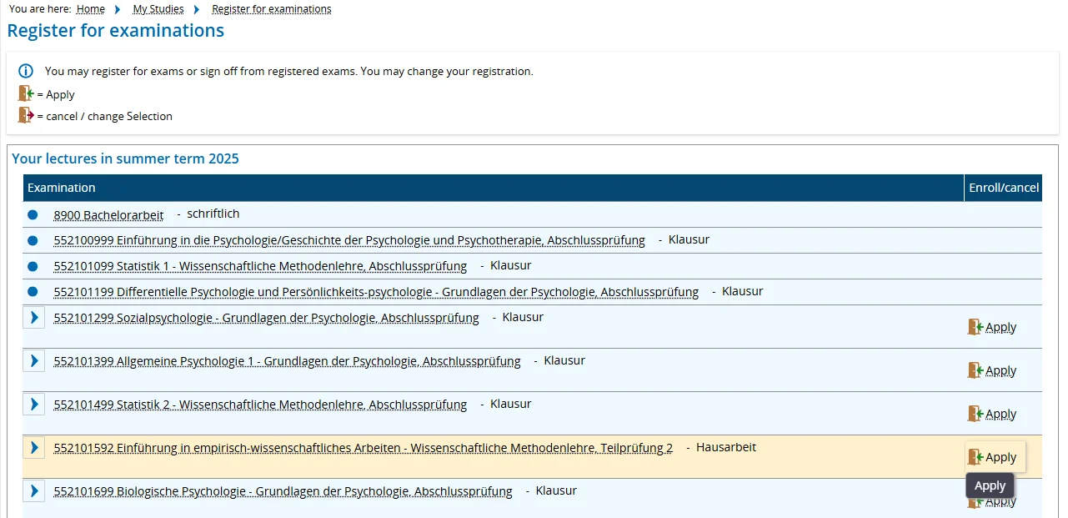Expand the Statistik 2 exam row
Image resolution: width=1068 pixels, height=518 pixels.
pyautogui.click(x=33, y=404)
